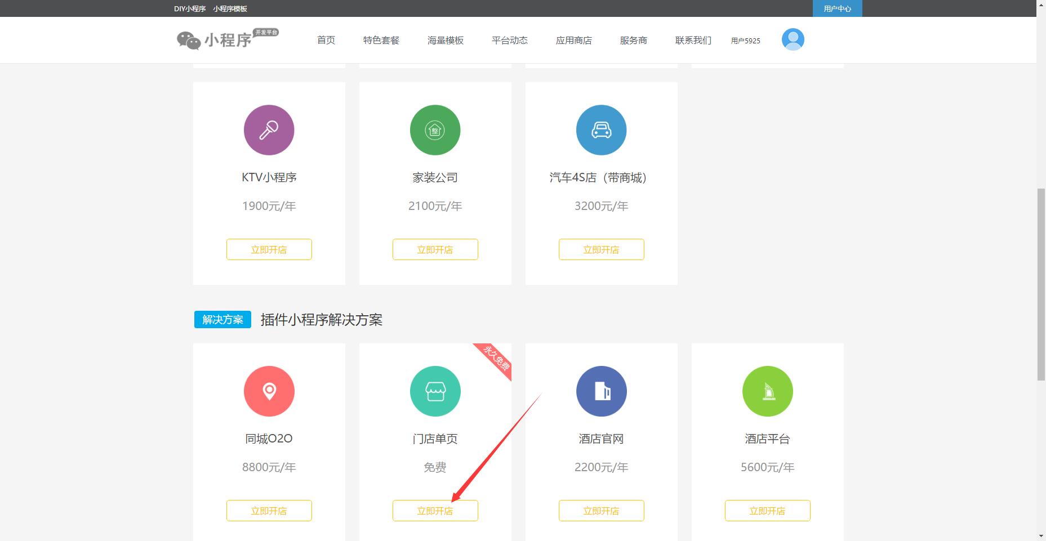Click 立即开店 under 同城O2O
Screen dimensions: 1046x541
point(269,511)
